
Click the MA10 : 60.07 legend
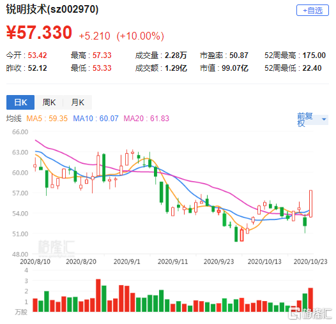pyautogui.click(x=96, y=119)
